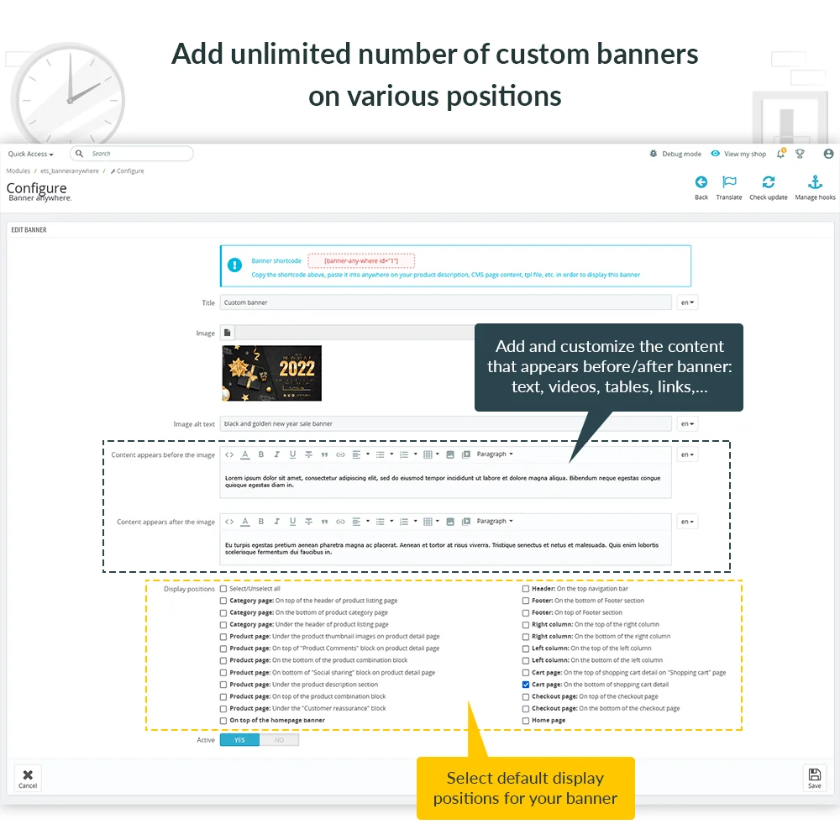The image size is (840, 840).
Task: Click the View my shop link
Action: [738, 154]
